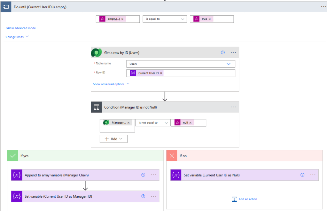Click the Do until loop icon
Image resolution: width=327 pixels, height=211 pixels.
point(6,7)
